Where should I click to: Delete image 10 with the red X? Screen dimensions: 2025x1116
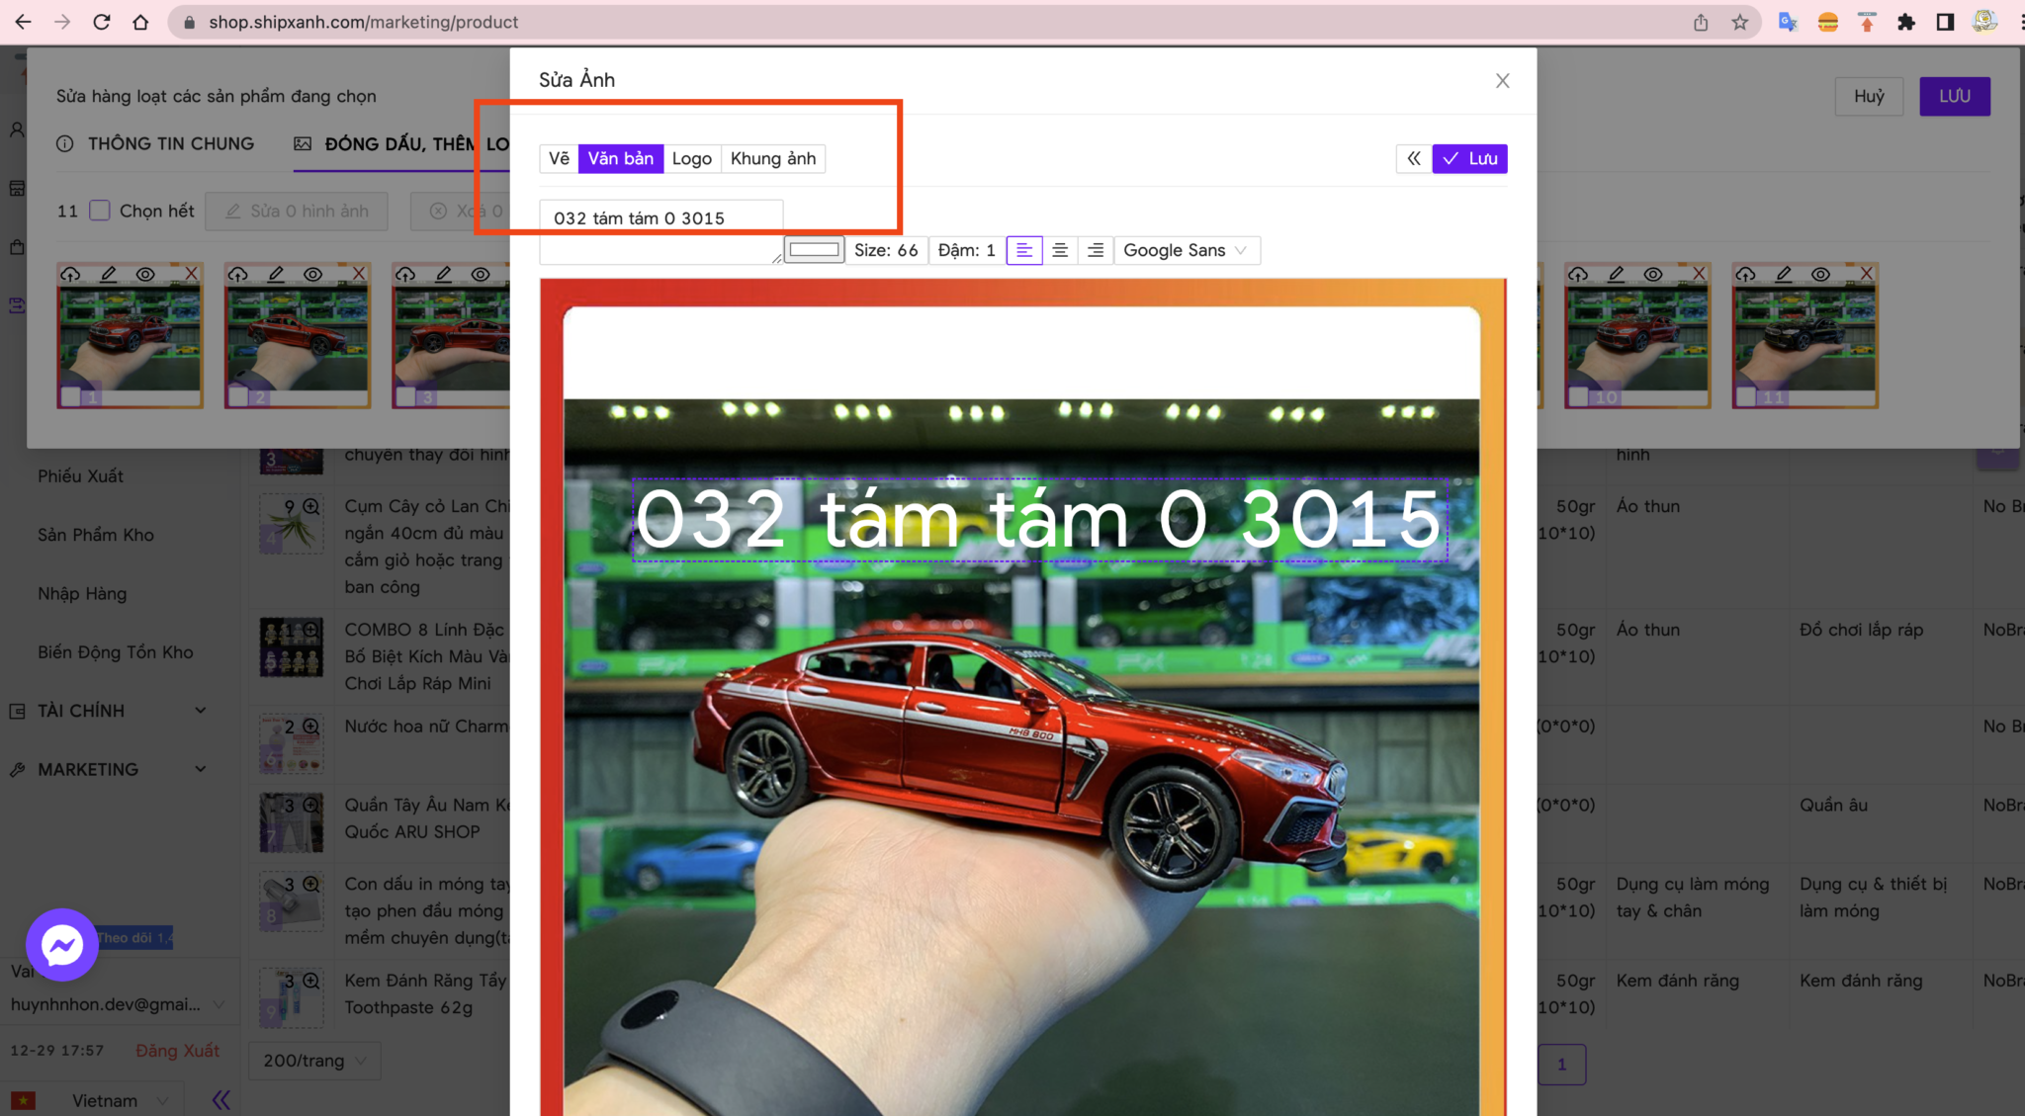1700,274
